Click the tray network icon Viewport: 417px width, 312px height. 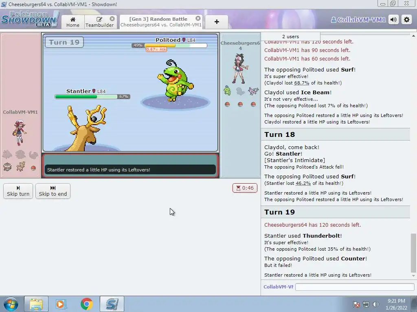[366, 304]
